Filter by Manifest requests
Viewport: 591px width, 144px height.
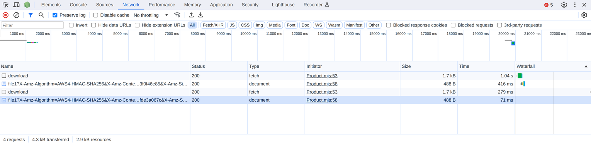coord(354,25)
